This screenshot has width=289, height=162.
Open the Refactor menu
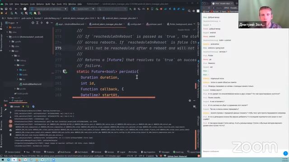click(40, 4)
